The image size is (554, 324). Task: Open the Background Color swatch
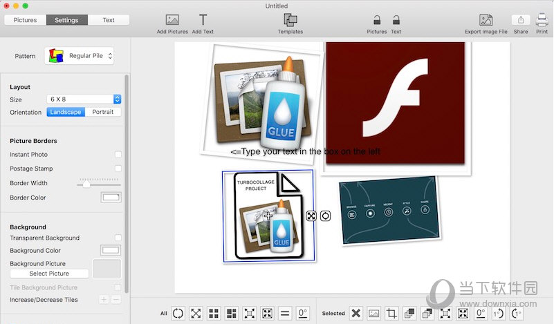click(111, 250)
